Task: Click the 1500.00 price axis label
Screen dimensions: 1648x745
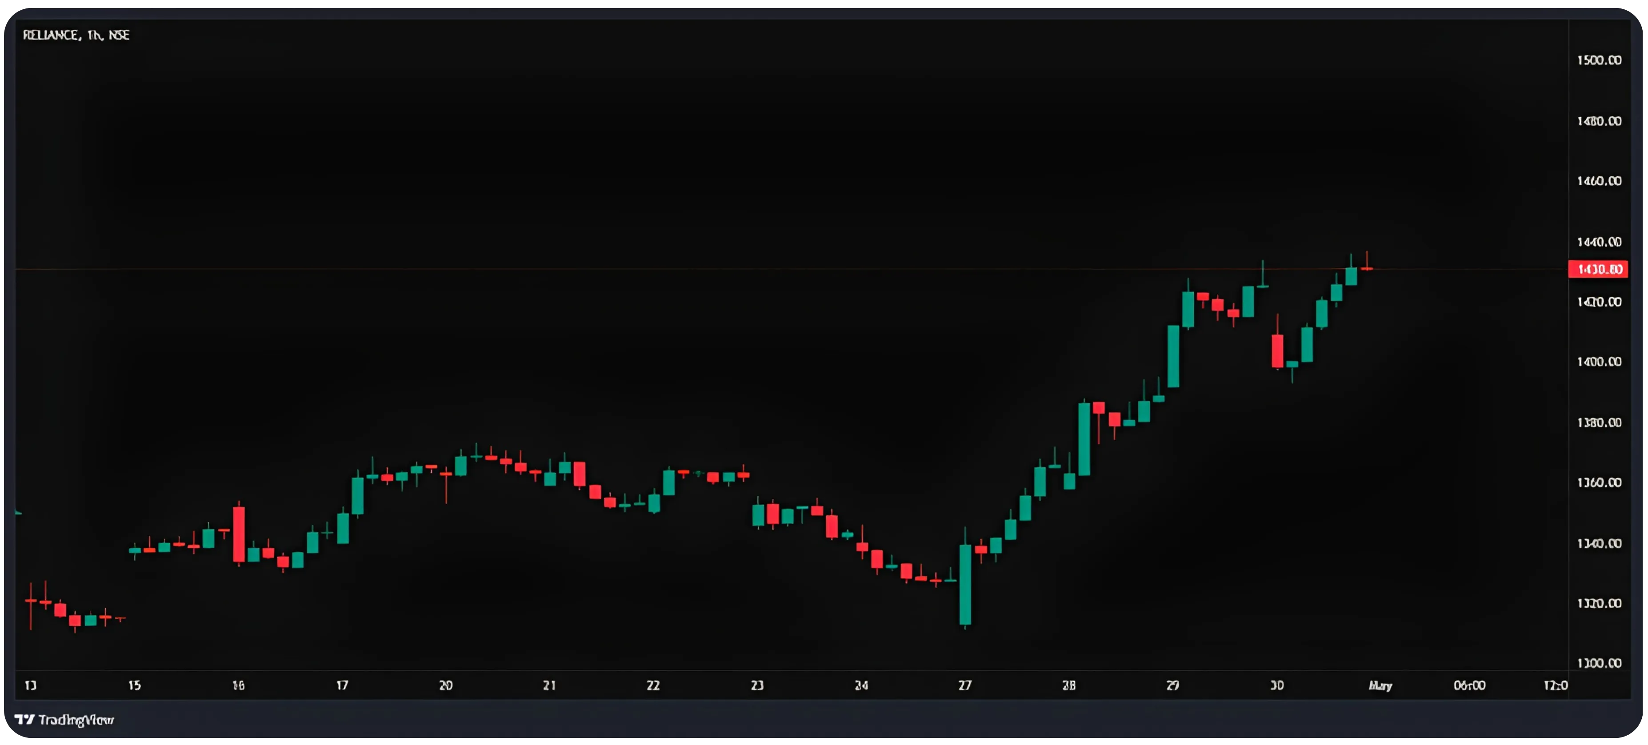Action: [x=1599, y=60]
